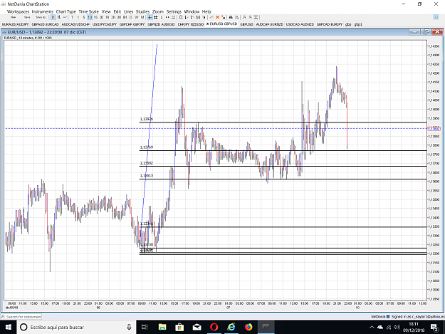The height and width of the screenshot is (334, 445).
Task: Toggle the chart grid icon
Action: pos(156,17)
